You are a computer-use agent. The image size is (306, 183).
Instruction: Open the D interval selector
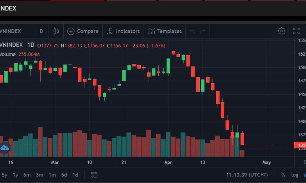[x=41, y=31]
